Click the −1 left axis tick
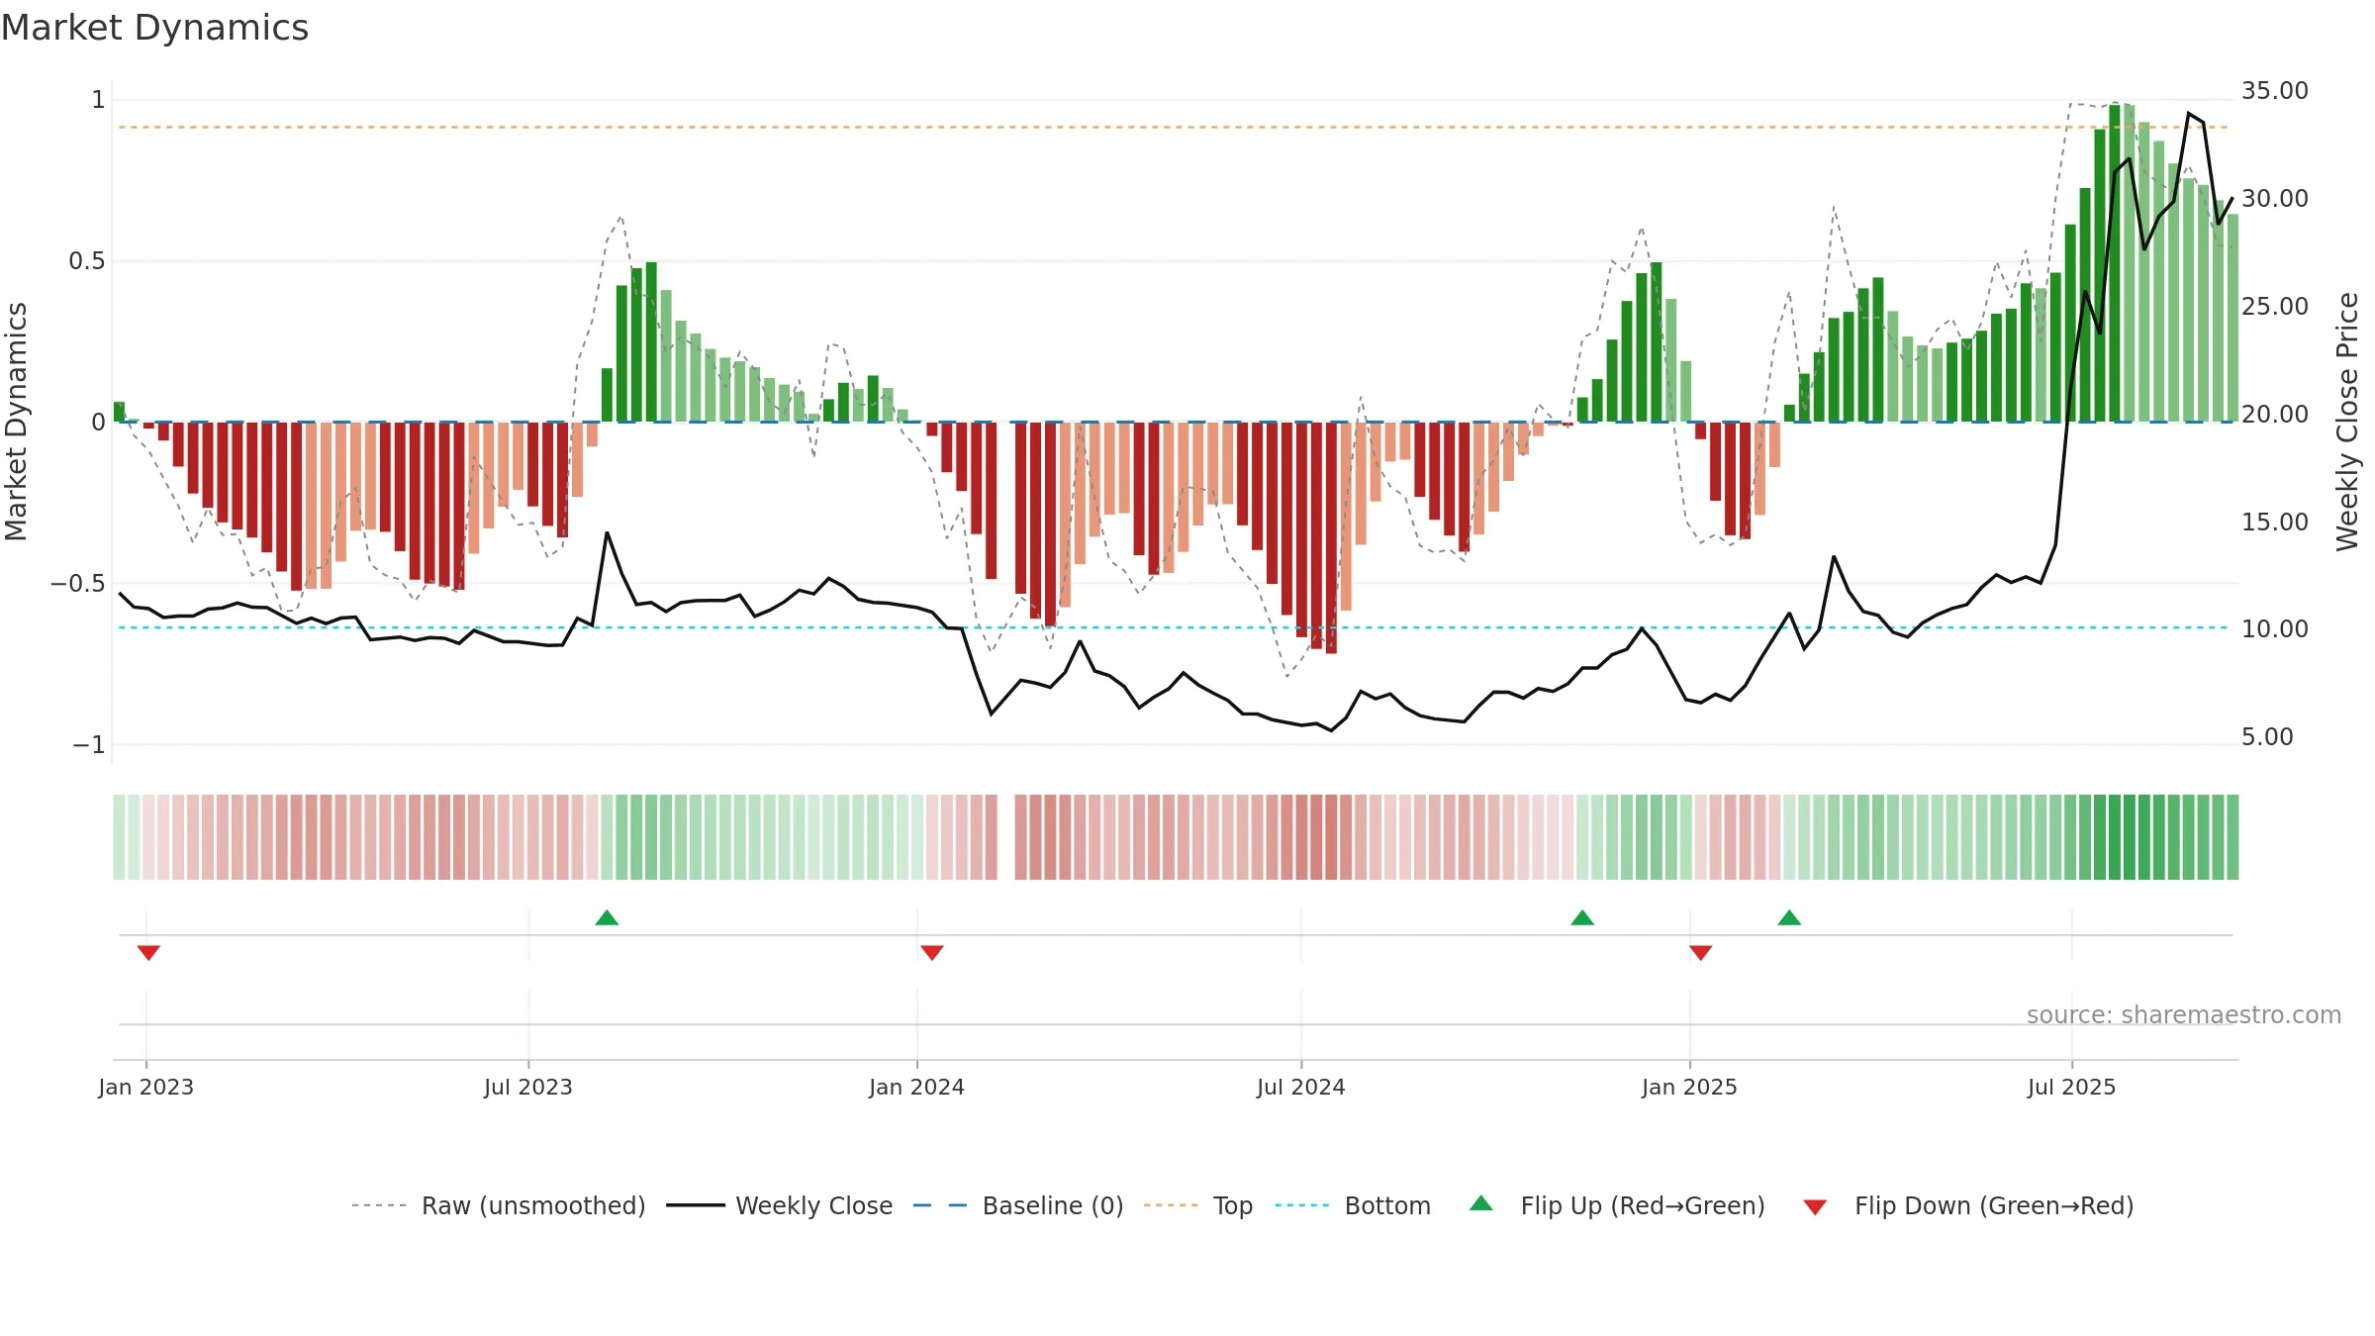 (x=88, y=745)
